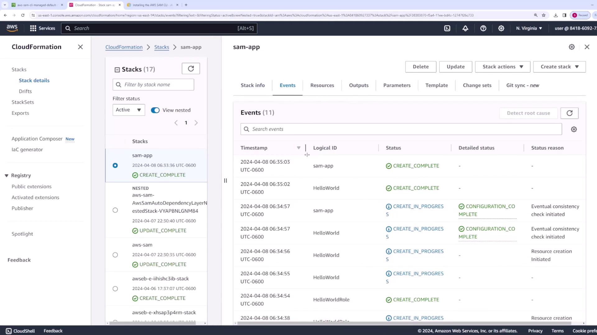The image size is (597, 335).
Task: Click the notifications bell icon
Action: 465,28
